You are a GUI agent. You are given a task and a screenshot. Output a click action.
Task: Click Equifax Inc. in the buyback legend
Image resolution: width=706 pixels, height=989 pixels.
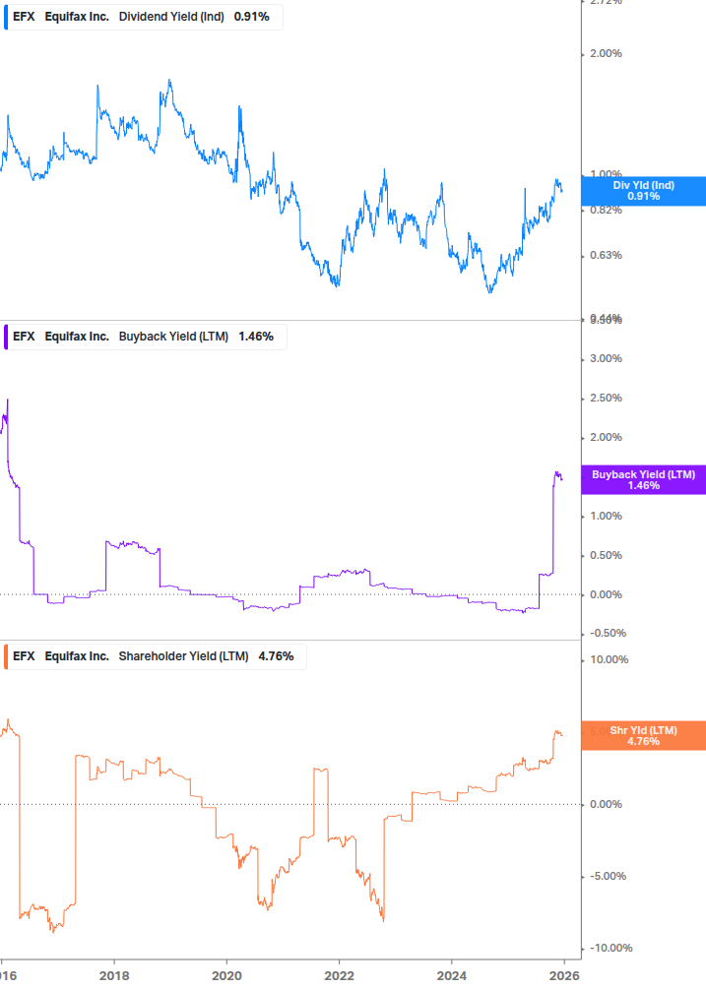click(77, 337)
